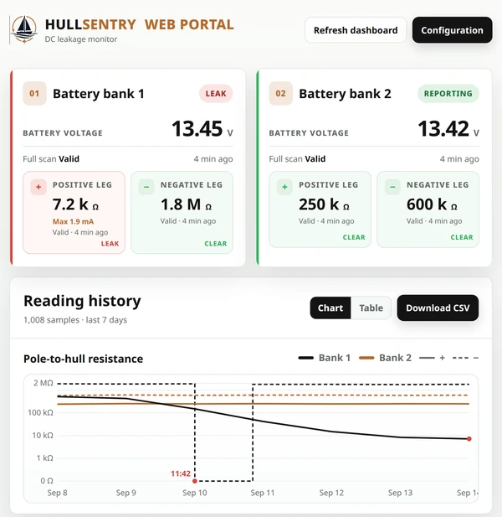
Task: Open the Configuration page
Action: coord(452,30)
